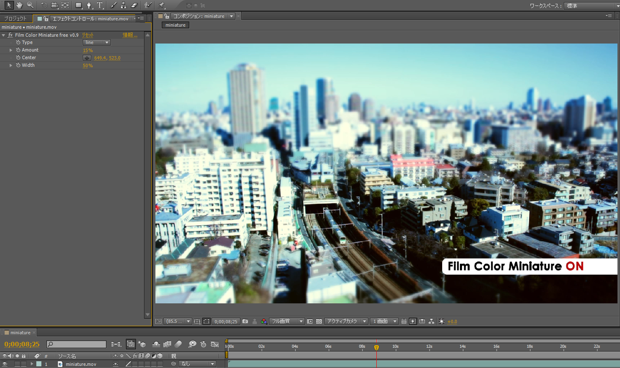Screen dimensions: 620x368
Task: Click the Center point picker crosshair
Action: [87, 58]
